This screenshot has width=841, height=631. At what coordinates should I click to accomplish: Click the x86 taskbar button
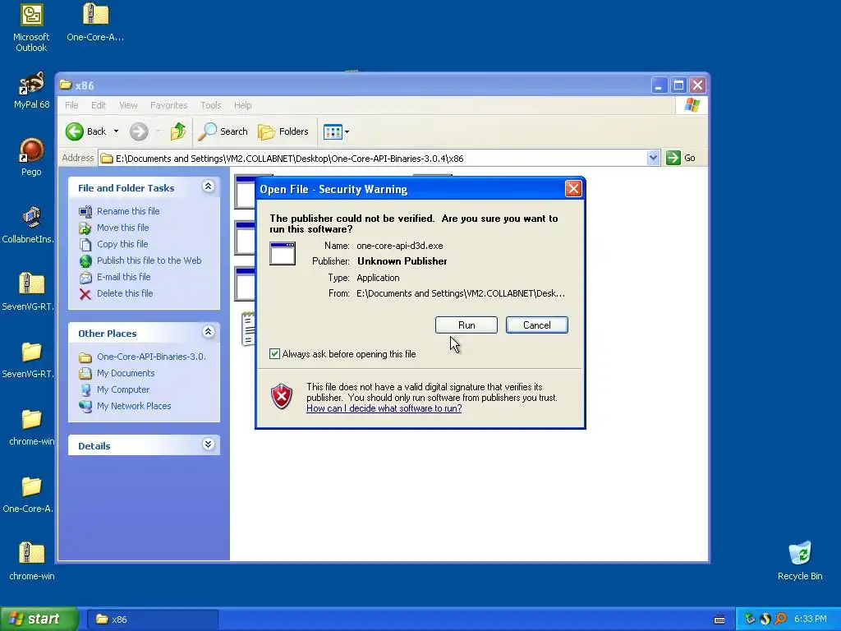coord(153,619)
